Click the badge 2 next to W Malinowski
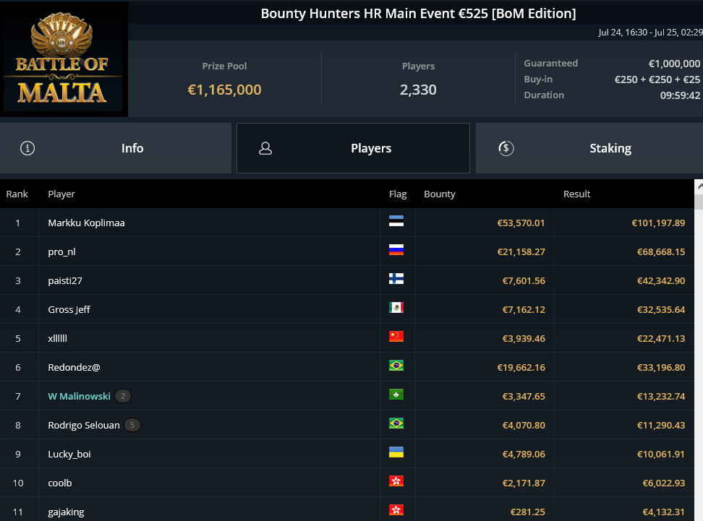Image resolution: width=703 pixels, height=521 pixels. (x=123, y=396)
